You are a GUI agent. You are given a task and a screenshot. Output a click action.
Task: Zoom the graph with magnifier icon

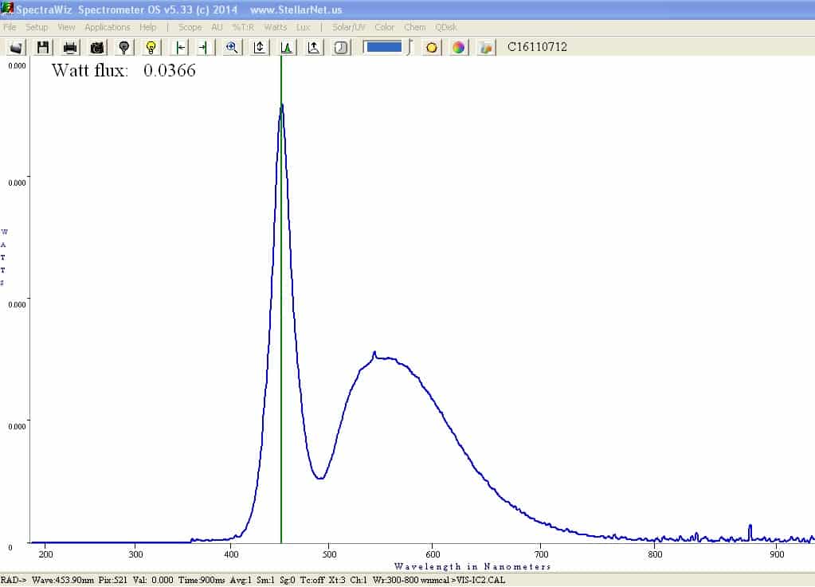click(232, 47)
